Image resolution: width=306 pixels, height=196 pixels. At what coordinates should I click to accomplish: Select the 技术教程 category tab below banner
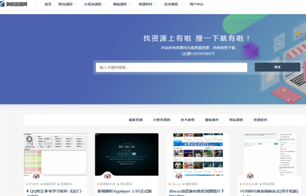[x=188, y=119]
